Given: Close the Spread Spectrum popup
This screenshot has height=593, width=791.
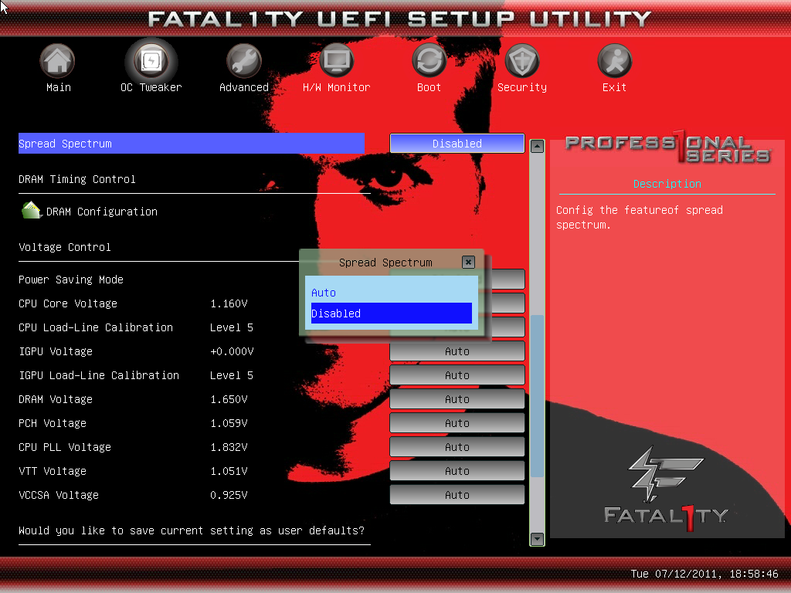Looking at the screenshot, I should 468,263.
